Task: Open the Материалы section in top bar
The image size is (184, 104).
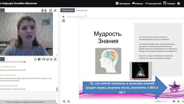Action: pyautogui.click(x=124, y=3)
